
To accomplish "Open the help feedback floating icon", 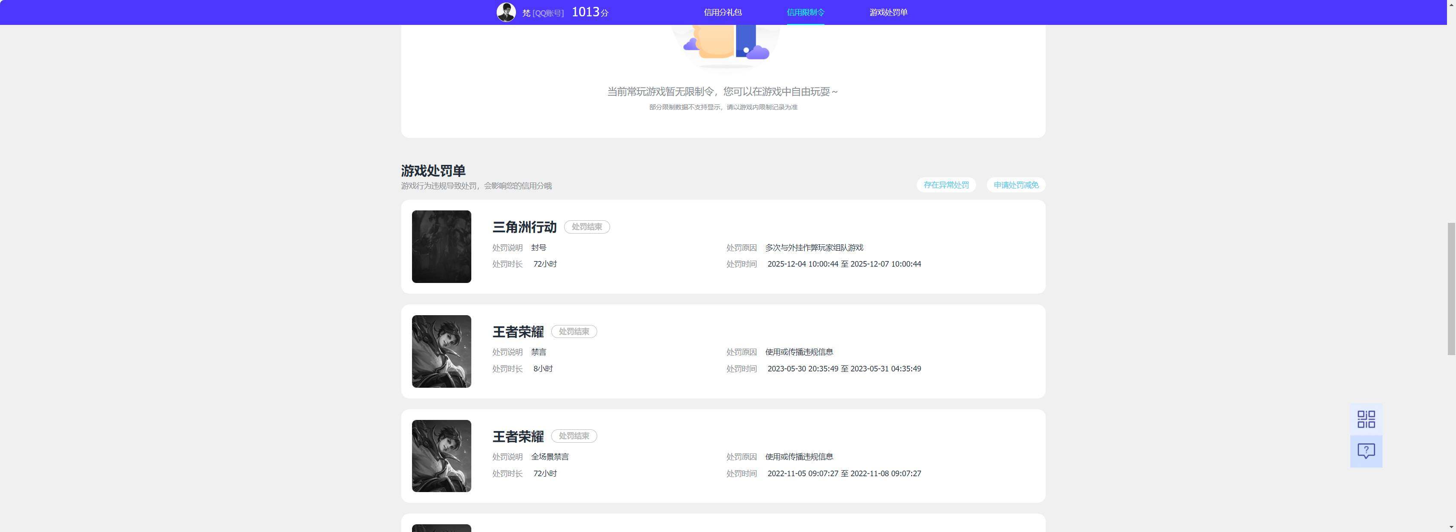I will 1366,451.
